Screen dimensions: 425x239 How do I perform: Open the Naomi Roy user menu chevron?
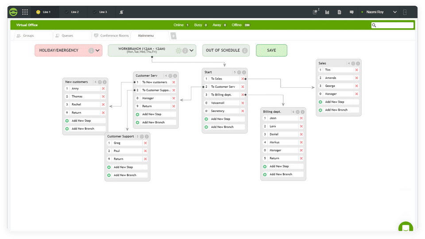pyautogui.click(x=395, y=12)
